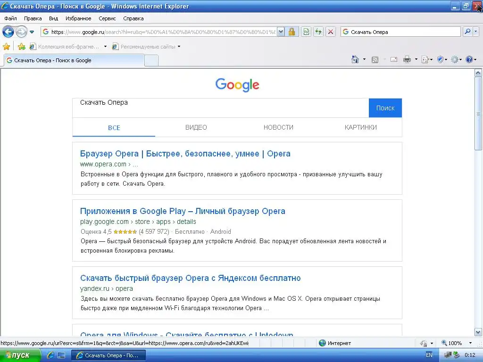This screenshot has height=362, width=483.
Task: Click the network tray icon
Action: pos(448,355)
